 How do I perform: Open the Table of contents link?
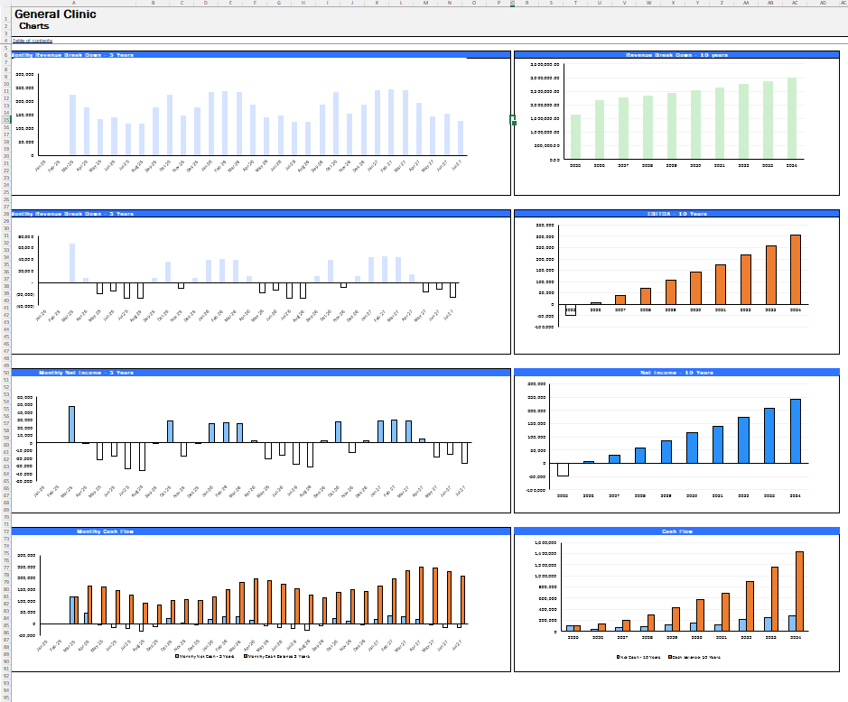pos(33,41)
